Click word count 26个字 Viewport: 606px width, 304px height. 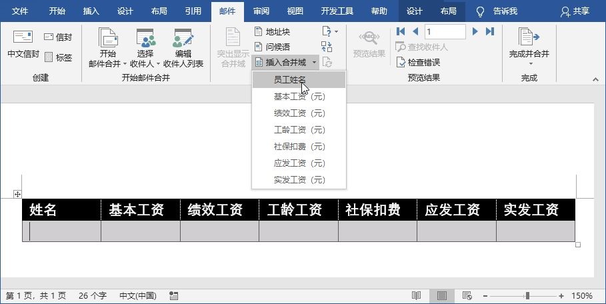(x=93, y=296)
